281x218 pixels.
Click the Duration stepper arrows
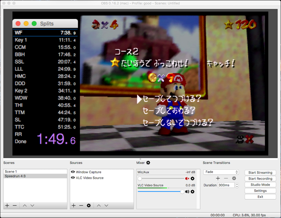click(237, 185)
